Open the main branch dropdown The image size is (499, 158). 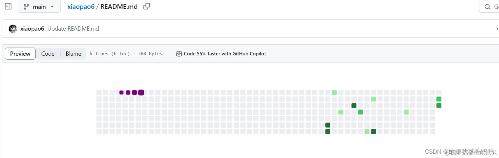pyautogui.click(x=39, y=7)
